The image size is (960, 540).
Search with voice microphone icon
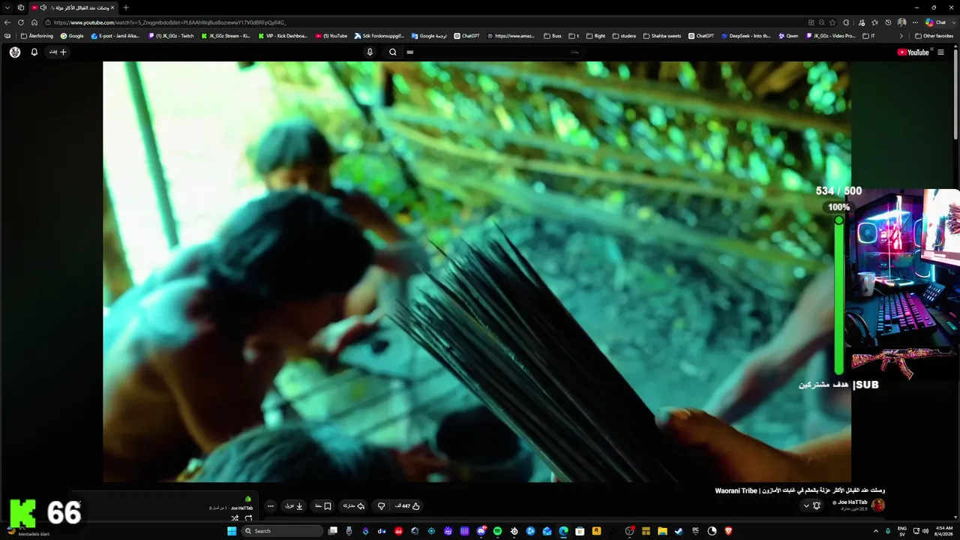370,52
